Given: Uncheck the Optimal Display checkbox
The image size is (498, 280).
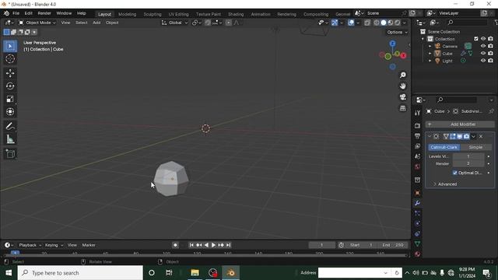Looking at the screenshot, I should (454, 173).
